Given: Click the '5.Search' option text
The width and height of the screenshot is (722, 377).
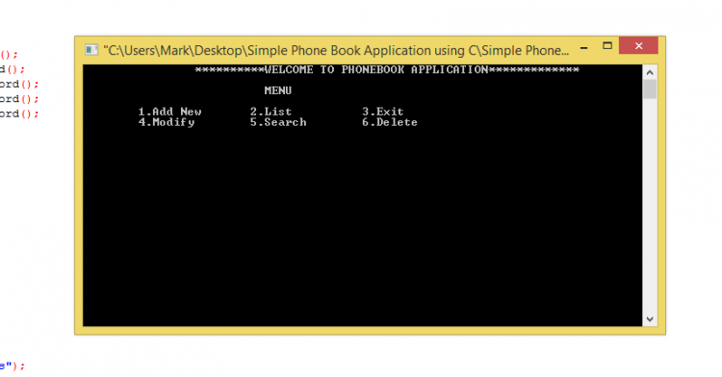Looking at the screenshot, I should tap(278, 122).
